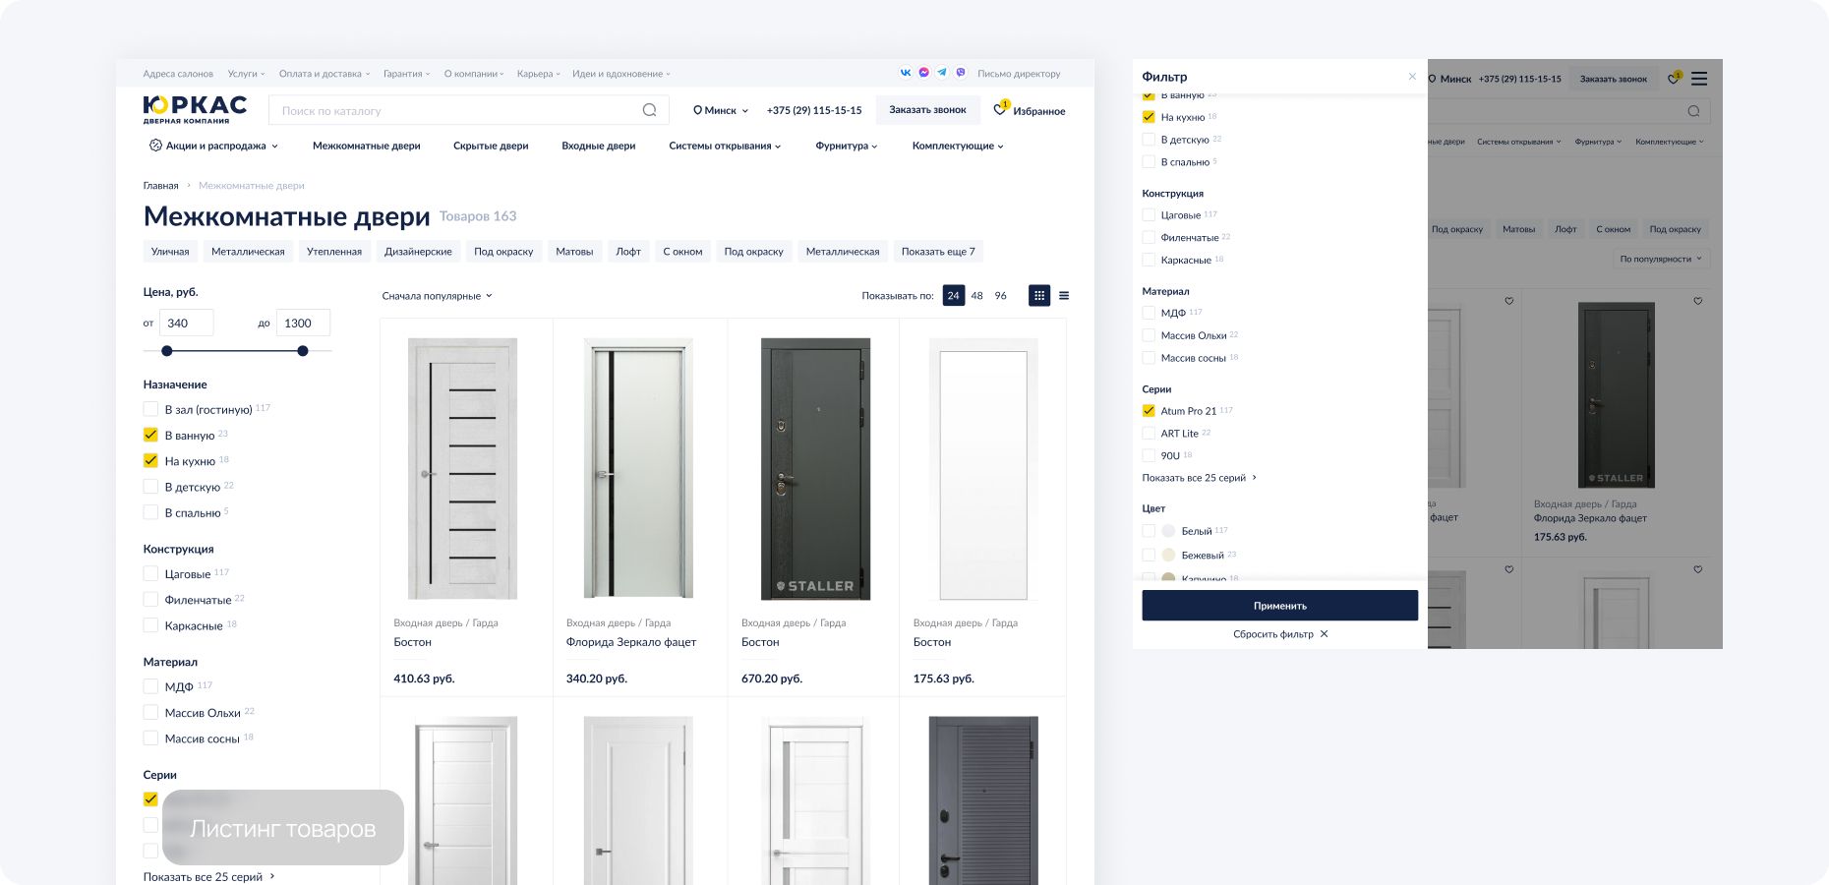The width and height of the screenshot is (1829, 885).
Task: Open VK social network icon
Action: (906, 73)
